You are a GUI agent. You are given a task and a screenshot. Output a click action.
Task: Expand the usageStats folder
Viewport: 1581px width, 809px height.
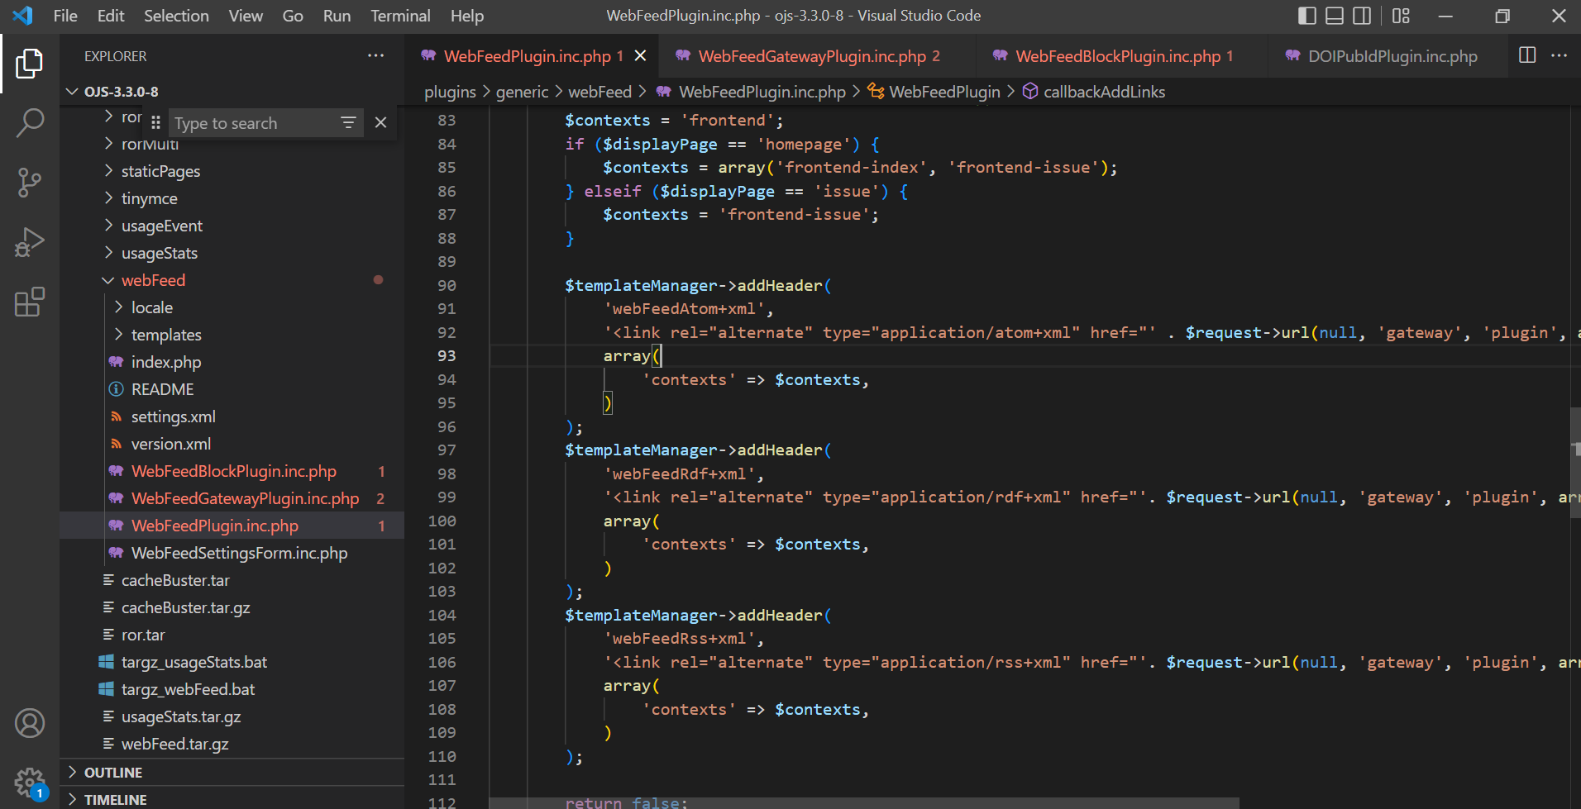click(x=232, y=253)
